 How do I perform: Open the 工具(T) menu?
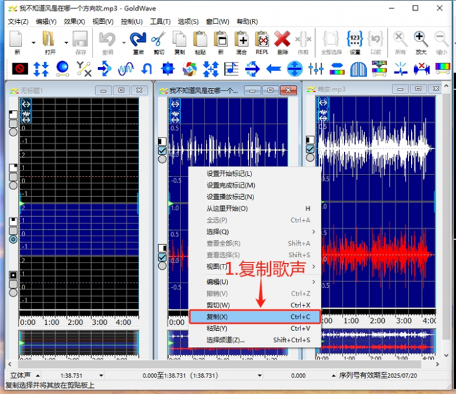pyautogui.click(x=160, y=21)
